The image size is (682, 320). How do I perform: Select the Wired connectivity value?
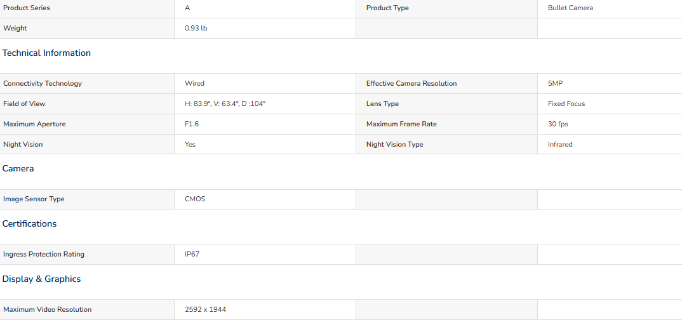tap(194, 83)
